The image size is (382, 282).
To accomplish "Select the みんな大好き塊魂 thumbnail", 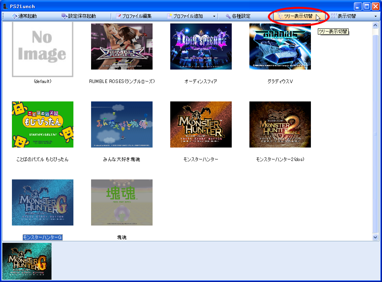I will 122,124.
